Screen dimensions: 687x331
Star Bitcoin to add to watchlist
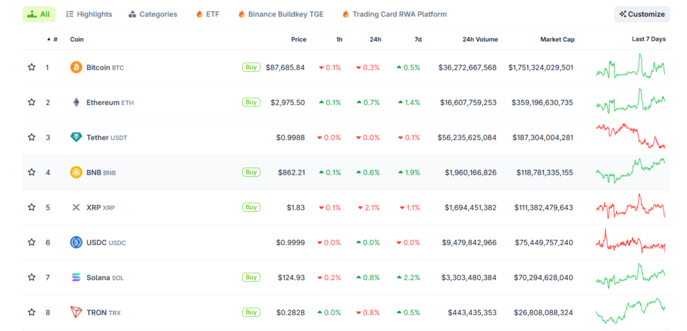(x=32, y=68)
